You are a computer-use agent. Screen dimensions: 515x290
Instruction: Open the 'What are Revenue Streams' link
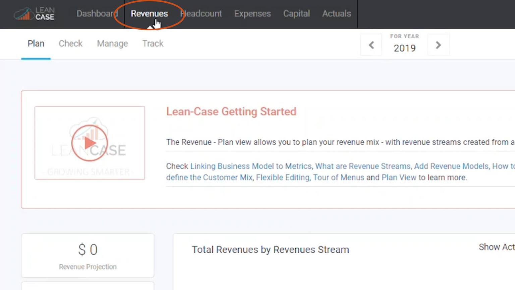(362, 166)
